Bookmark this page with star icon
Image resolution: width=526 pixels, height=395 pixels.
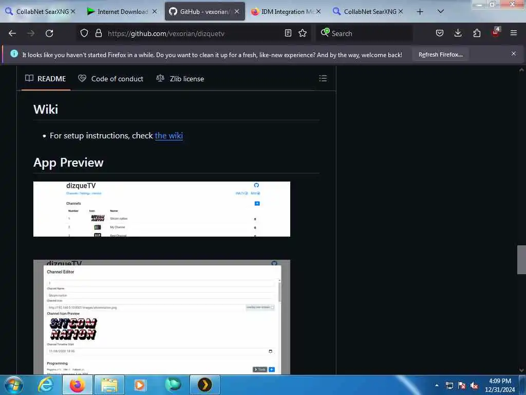tap(303, 33)
